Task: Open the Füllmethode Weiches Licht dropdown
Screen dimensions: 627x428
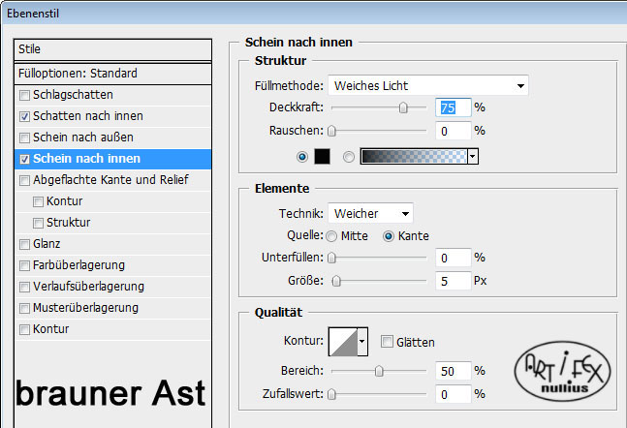Action: (428, 85)
